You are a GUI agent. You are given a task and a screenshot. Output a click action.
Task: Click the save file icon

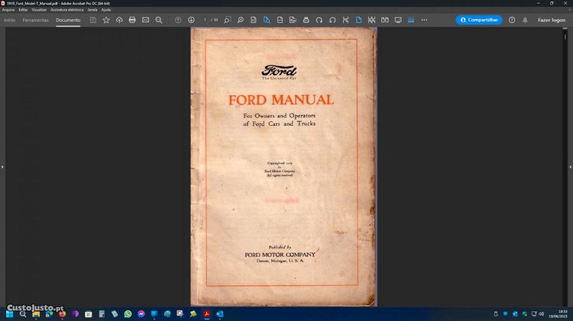pos(93,20)
